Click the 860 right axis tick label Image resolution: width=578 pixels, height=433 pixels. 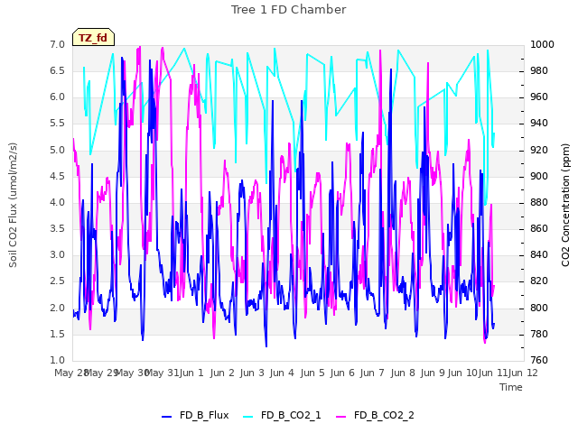(x=539, y=228)
